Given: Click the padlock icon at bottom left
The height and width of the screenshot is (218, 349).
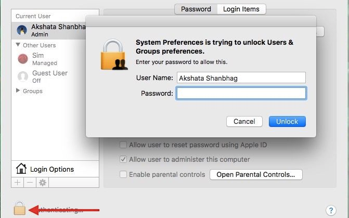Looking at the screenshot, I should pyautogui.click(x=20, y=208).
